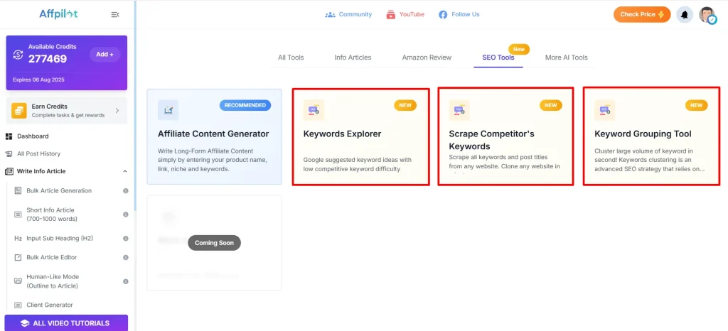
Task: Open the user profile avatar
Action: 707,15
